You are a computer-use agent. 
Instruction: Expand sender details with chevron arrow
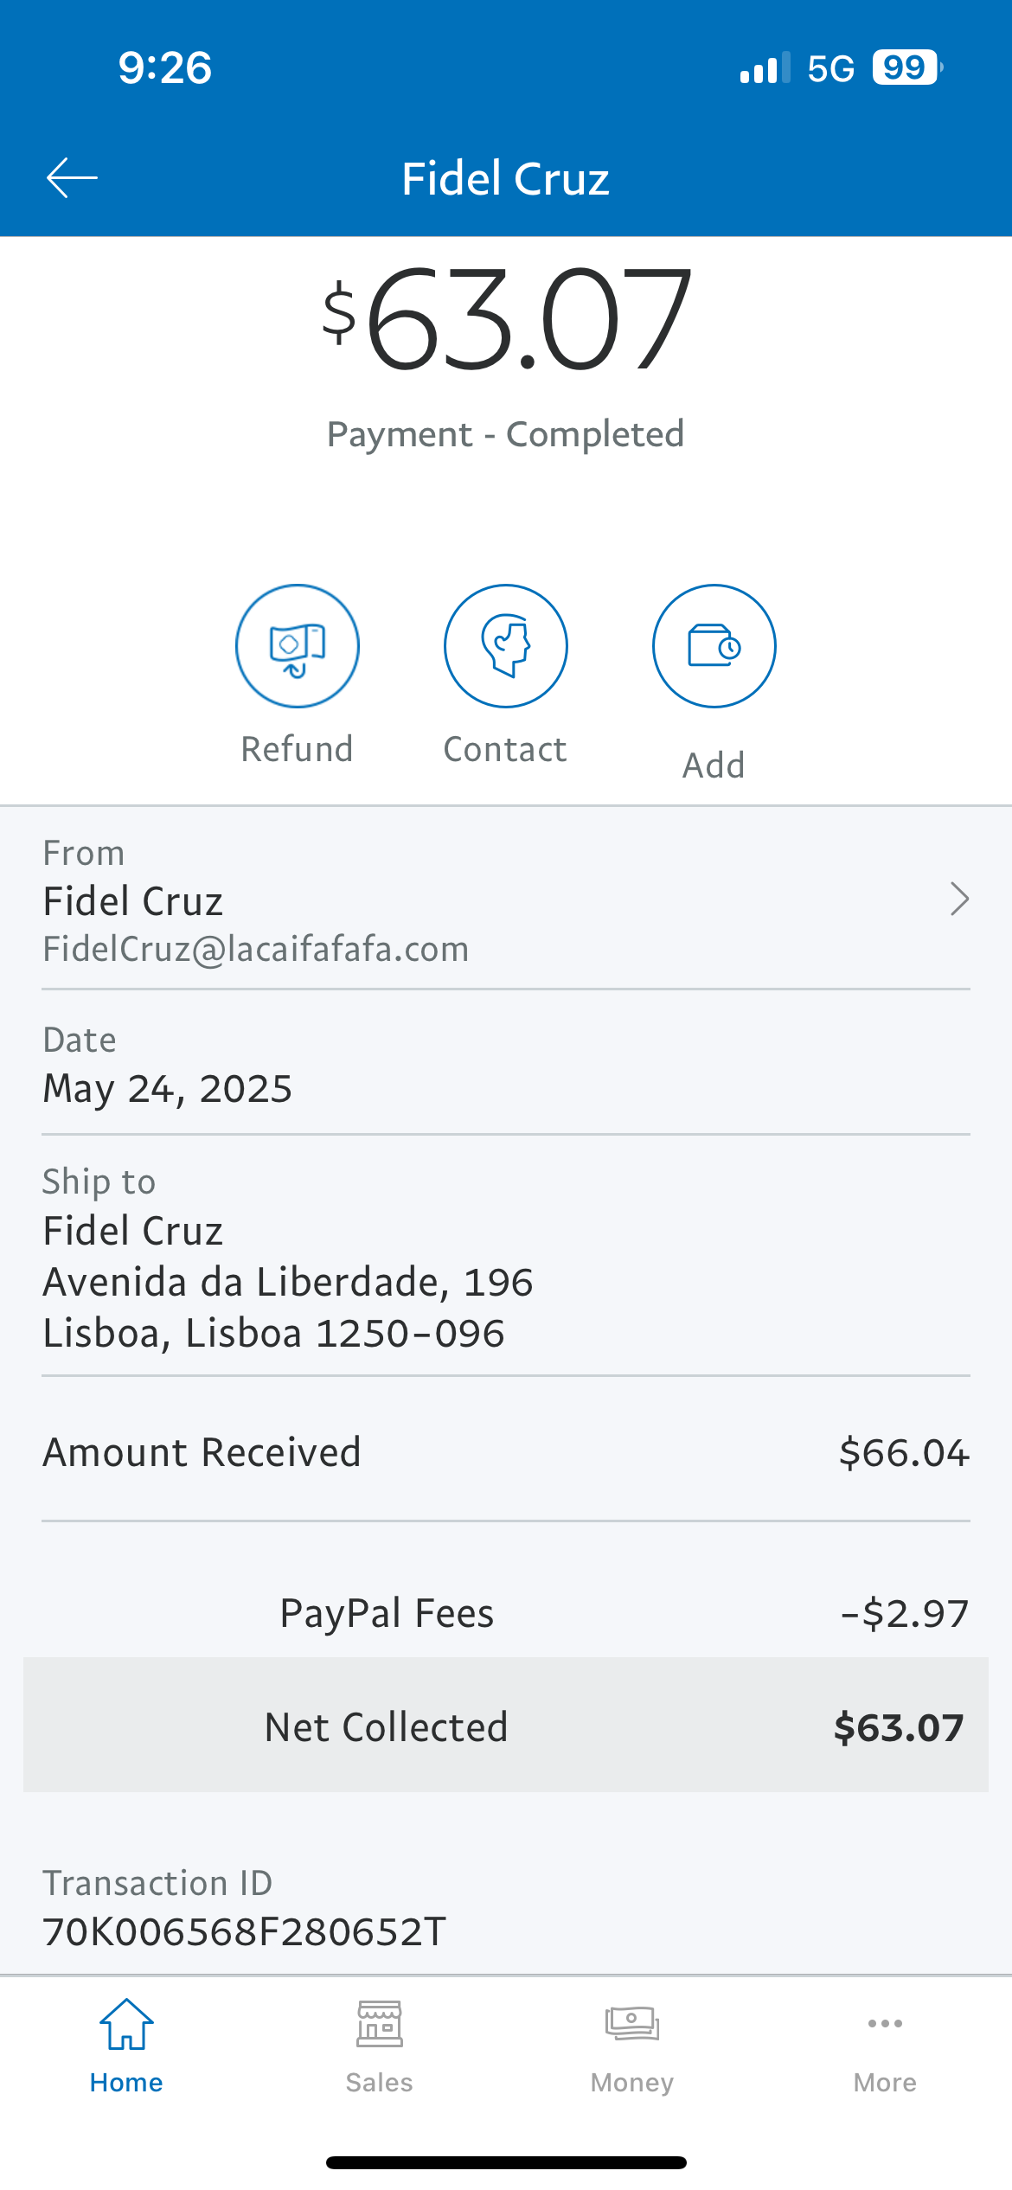click(x=958, y=900)
